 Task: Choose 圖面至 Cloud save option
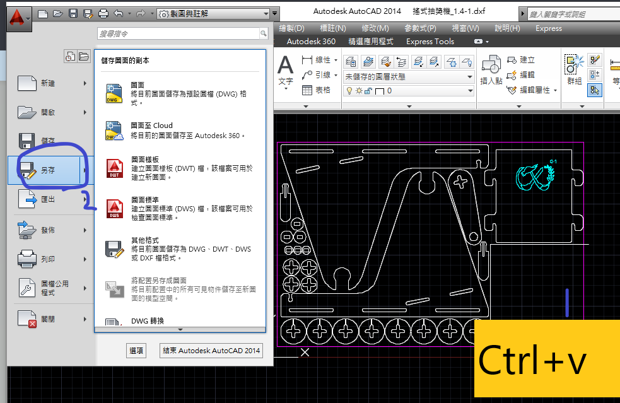[180, 131]
